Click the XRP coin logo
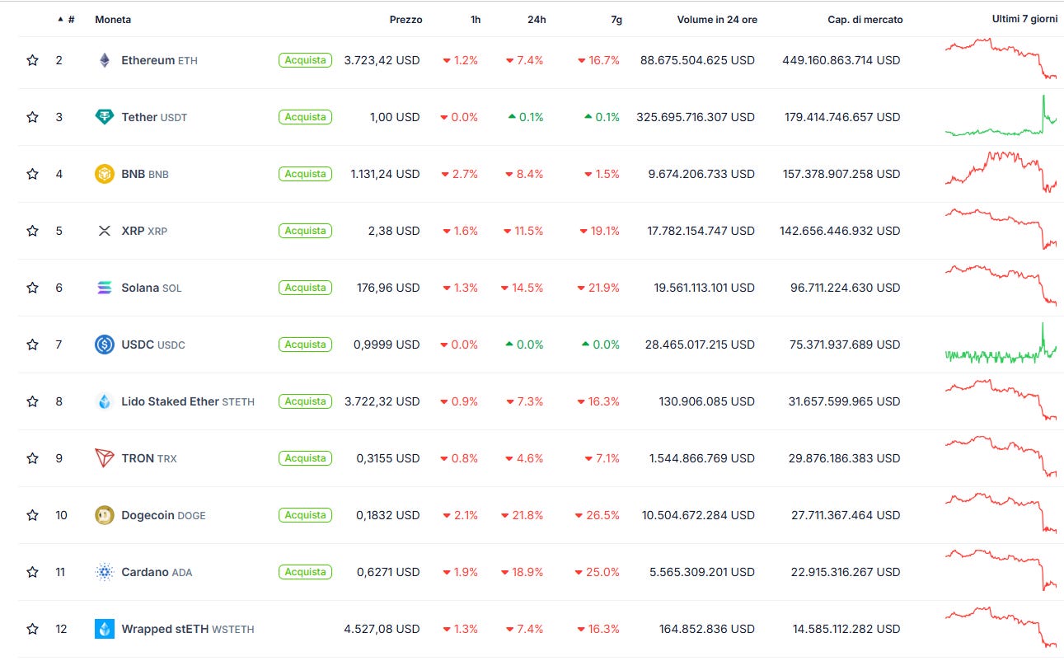 pos(105,231)
